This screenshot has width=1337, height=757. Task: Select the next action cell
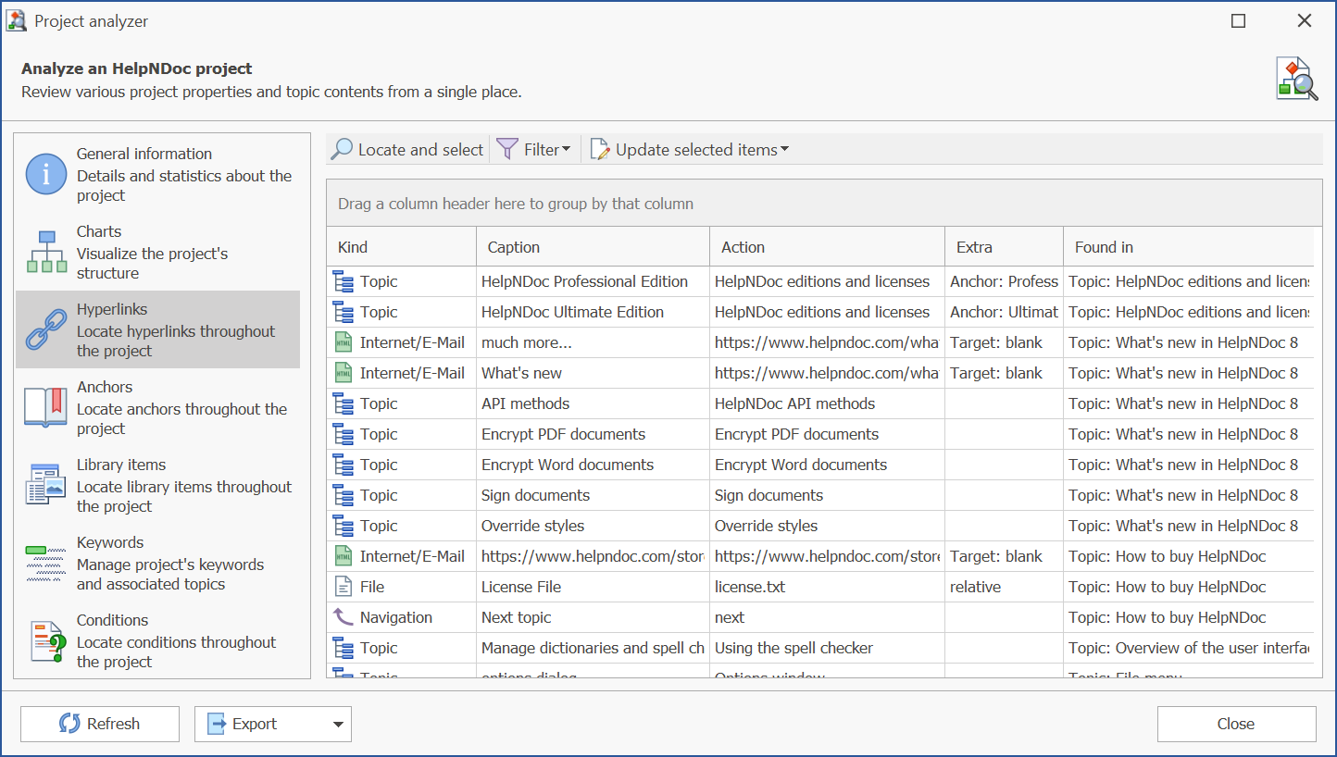pos(827,617)
